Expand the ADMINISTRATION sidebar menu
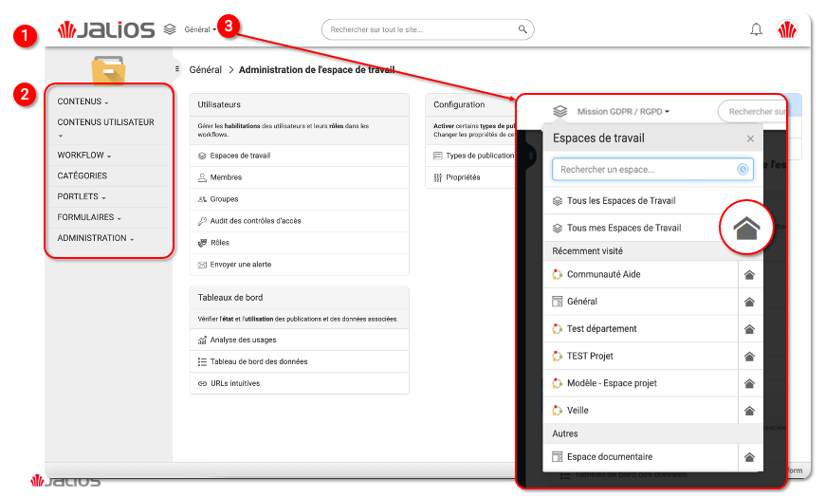Screen dimensions: 825x497 (x=95, y=238)
